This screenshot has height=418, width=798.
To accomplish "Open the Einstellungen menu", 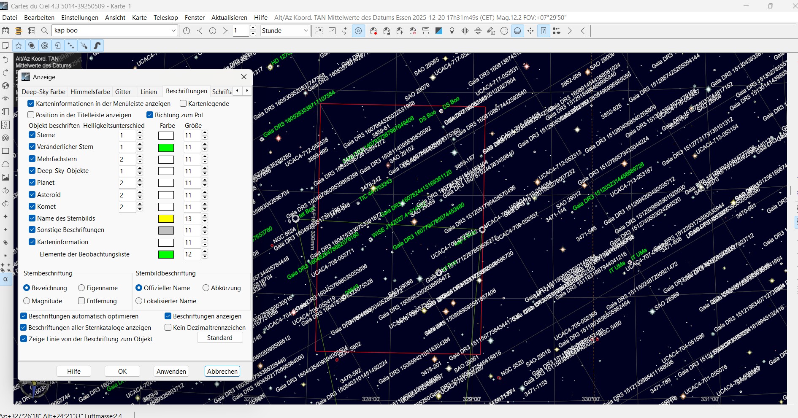I will (80, 18).
